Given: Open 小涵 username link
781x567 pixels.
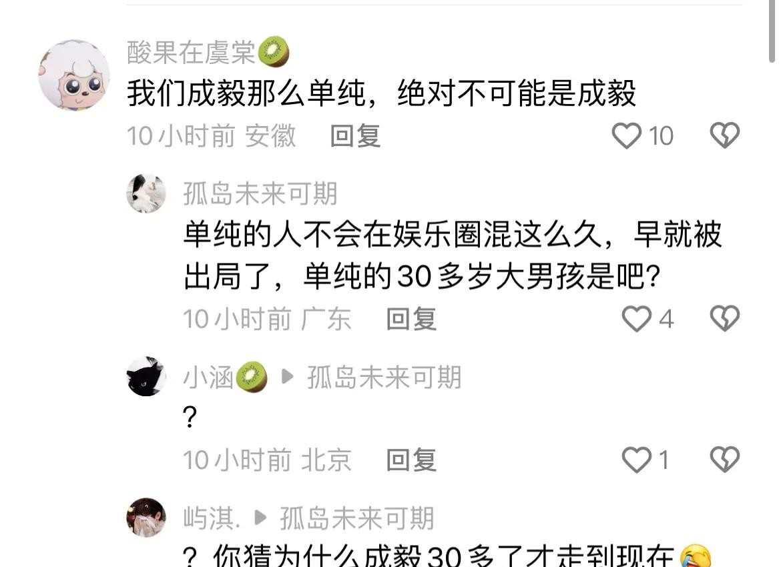Looking at the screenshot, I should click(208, 377).
